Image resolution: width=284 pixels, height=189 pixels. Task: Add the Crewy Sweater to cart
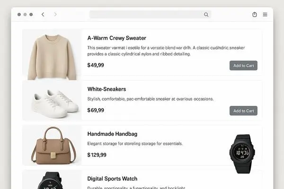(x=243, y=66)
